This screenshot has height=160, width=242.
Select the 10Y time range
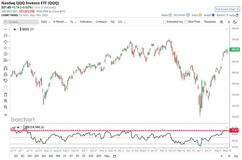point(91,156)
